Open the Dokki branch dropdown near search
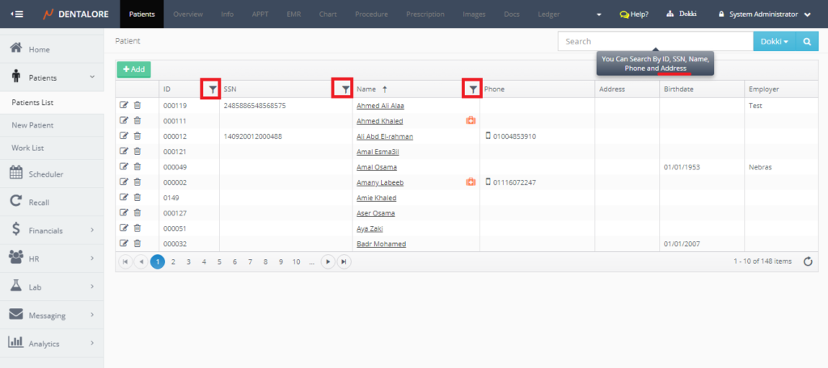Image resolution: width=828 pixels, height=368 pixels. [x=774, y=41]
